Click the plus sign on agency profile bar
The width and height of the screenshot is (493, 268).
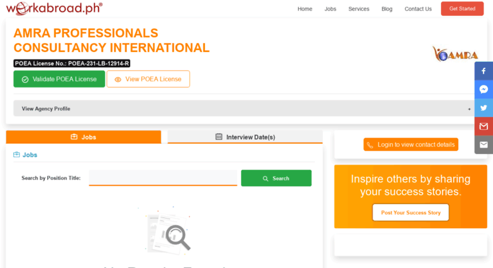469,109
